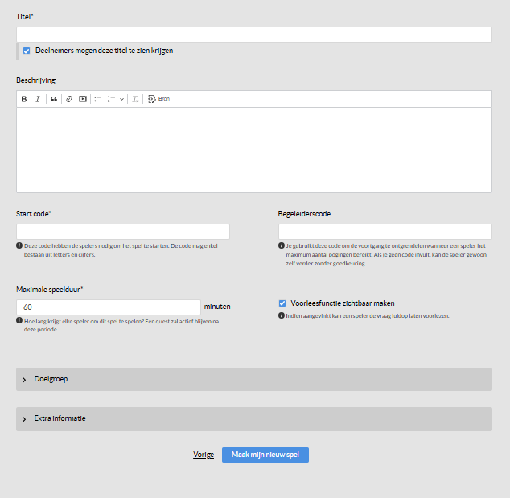The image size is (510, 498).
Task: Go back via the Vorige link
Action: click(204, 455)
